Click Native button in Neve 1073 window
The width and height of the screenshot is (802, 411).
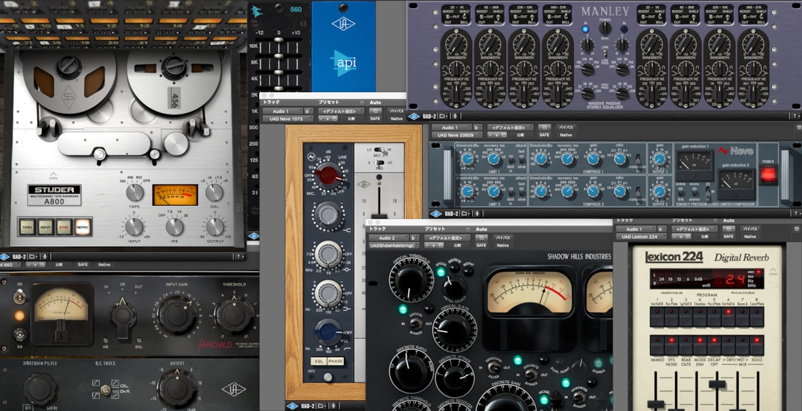(396, 119)
